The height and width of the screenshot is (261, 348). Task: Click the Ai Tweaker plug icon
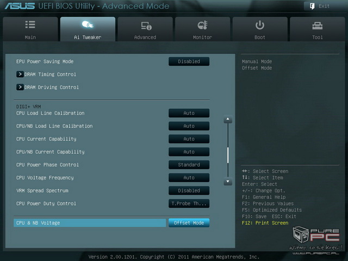88,24
